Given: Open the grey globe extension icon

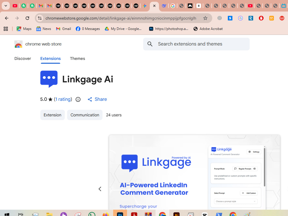Looking at the screenshot, I should 219,18.
